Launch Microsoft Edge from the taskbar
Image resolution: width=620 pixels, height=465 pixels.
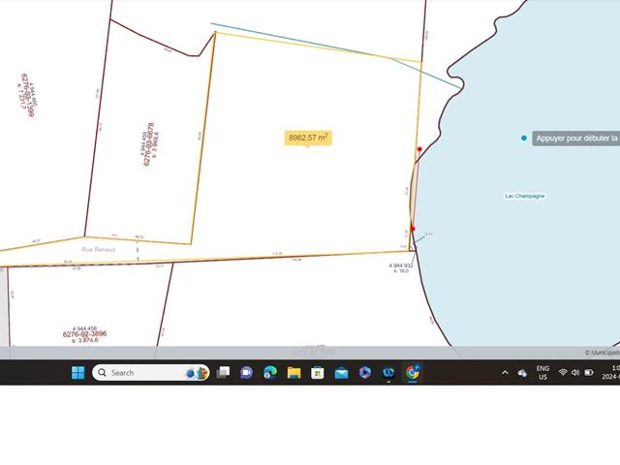point(270,373)
